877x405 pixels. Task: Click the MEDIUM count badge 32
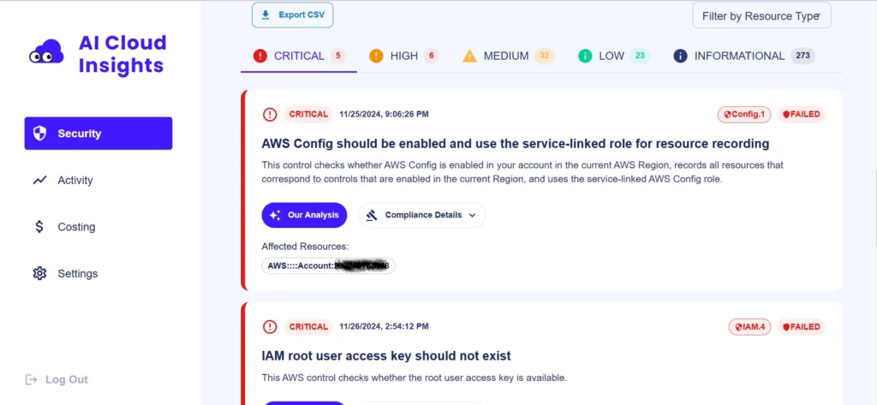click(545, 56)
